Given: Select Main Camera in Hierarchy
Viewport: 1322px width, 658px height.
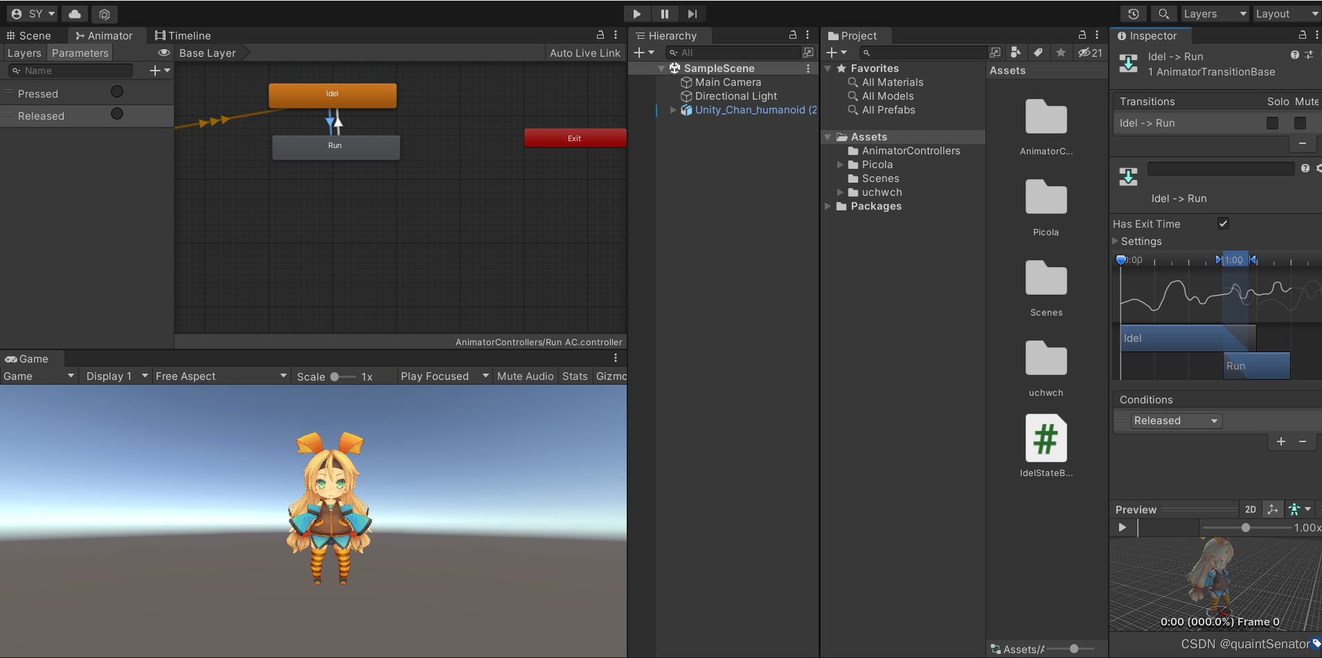Looking at the screenshot, I should tap(728, 82).
